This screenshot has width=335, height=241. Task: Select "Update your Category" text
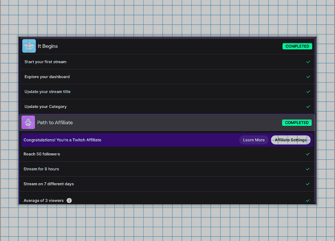tap(46, 107)
